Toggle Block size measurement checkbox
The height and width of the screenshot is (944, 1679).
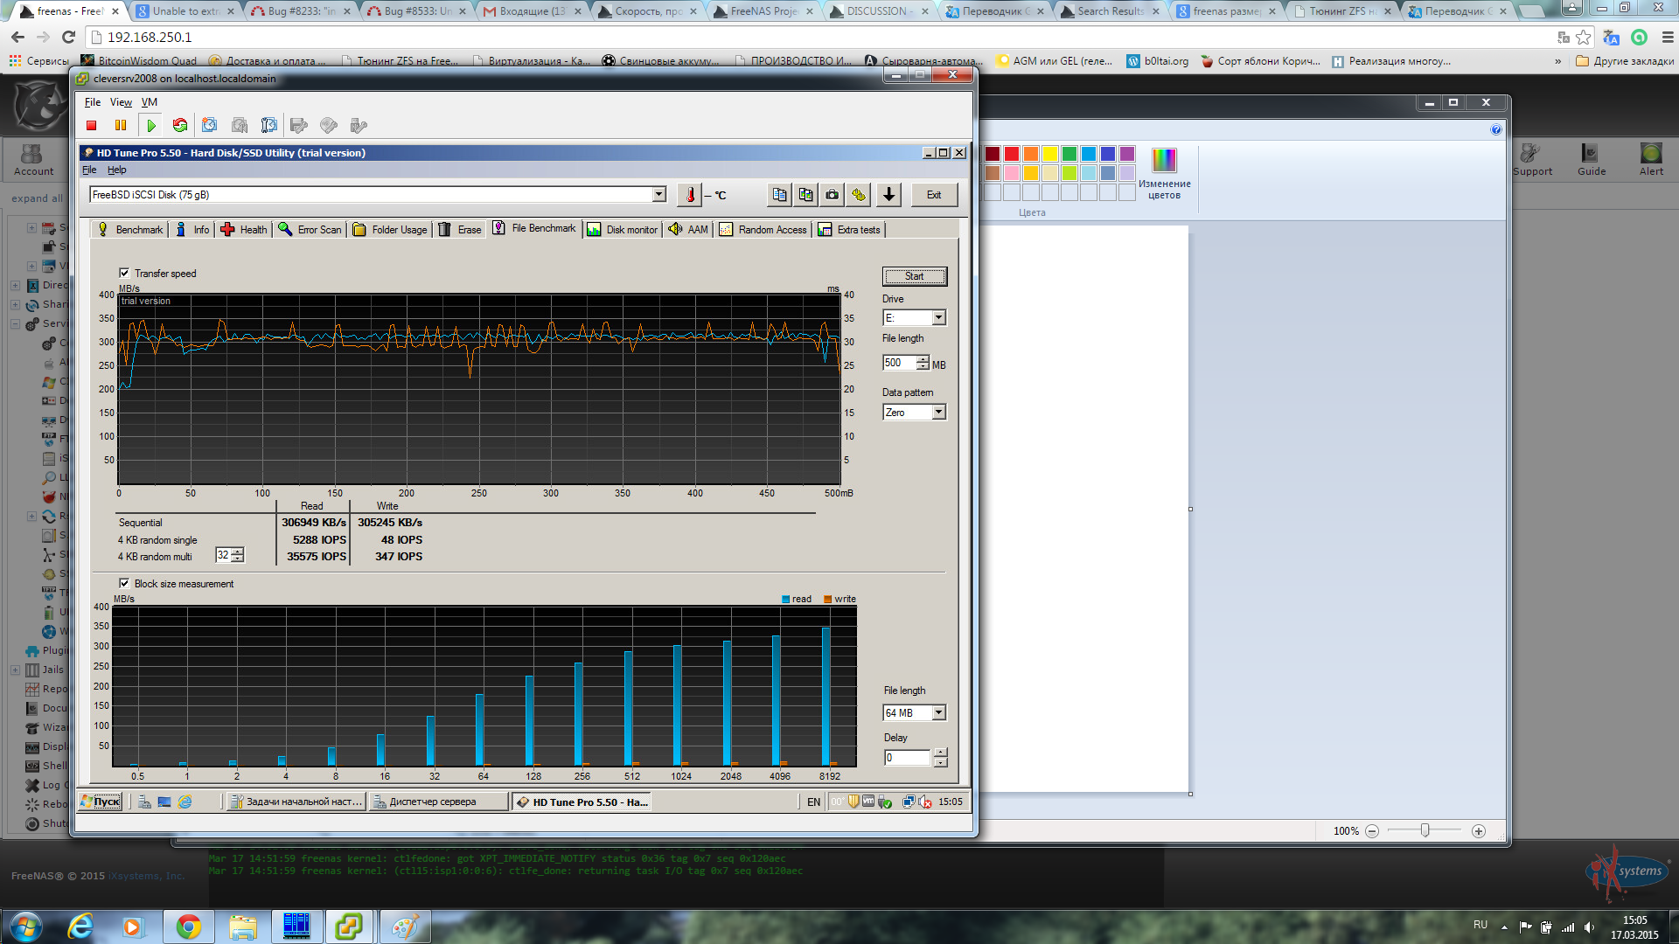pyautogui.click(x=124, y=583)
